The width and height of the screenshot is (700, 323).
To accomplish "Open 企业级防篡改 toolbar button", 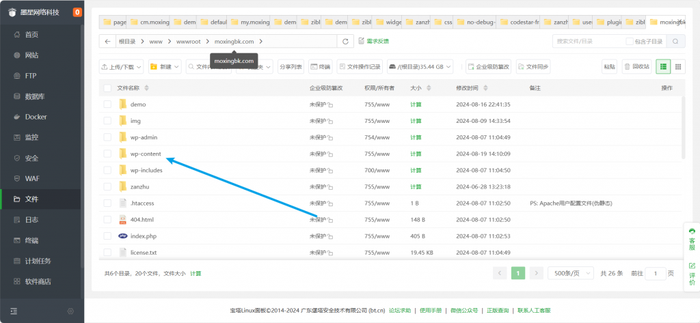I will (x=488, y=67).
